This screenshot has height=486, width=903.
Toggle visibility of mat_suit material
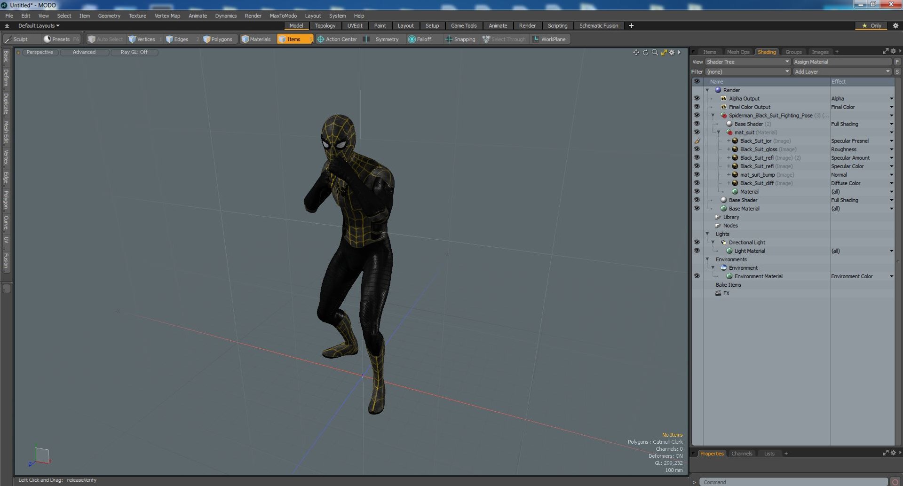click(697, 133)
